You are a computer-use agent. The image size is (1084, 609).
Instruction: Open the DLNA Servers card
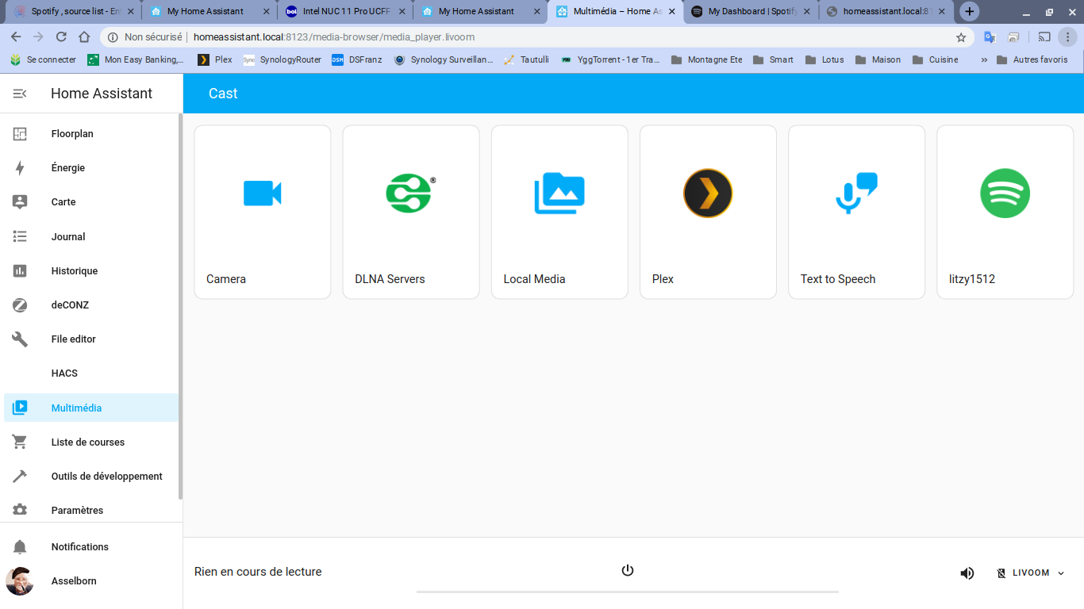(x=411, y=212)
